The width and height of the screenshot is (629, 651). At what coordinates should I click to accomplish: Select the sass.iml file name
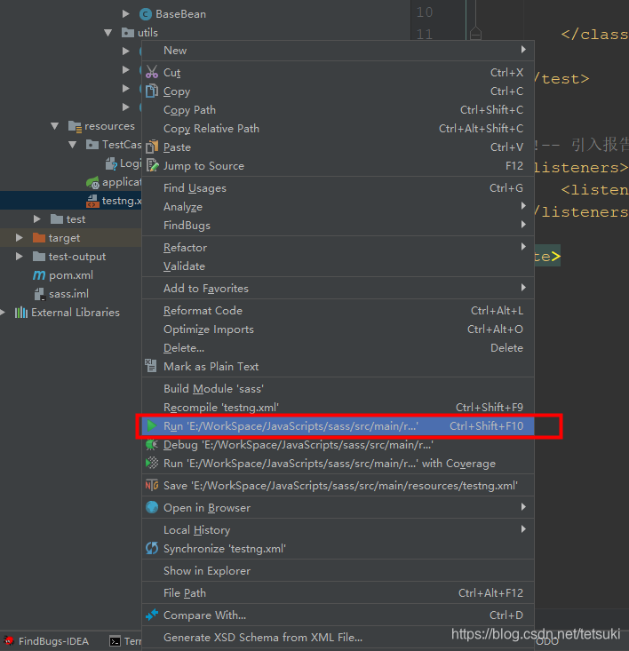tap(69, 294)
